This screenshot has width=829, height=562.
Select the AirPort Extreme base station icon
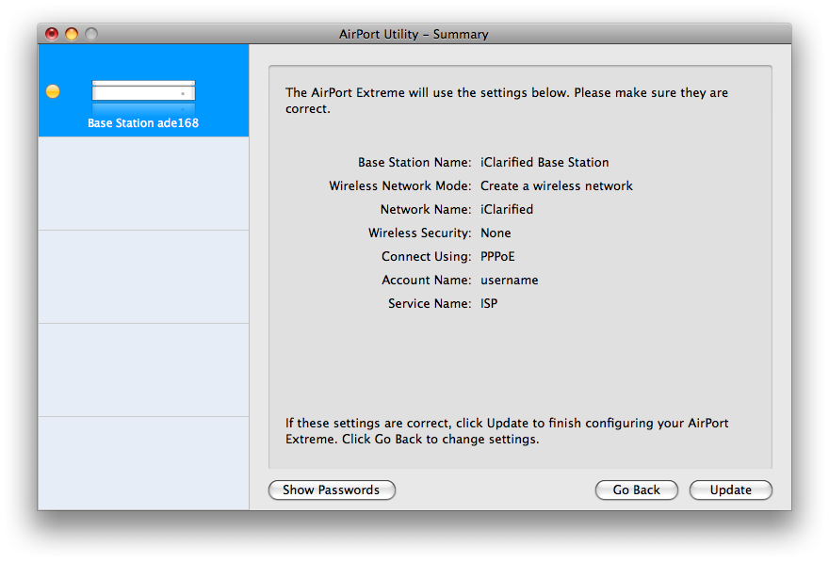coord(143,92)
